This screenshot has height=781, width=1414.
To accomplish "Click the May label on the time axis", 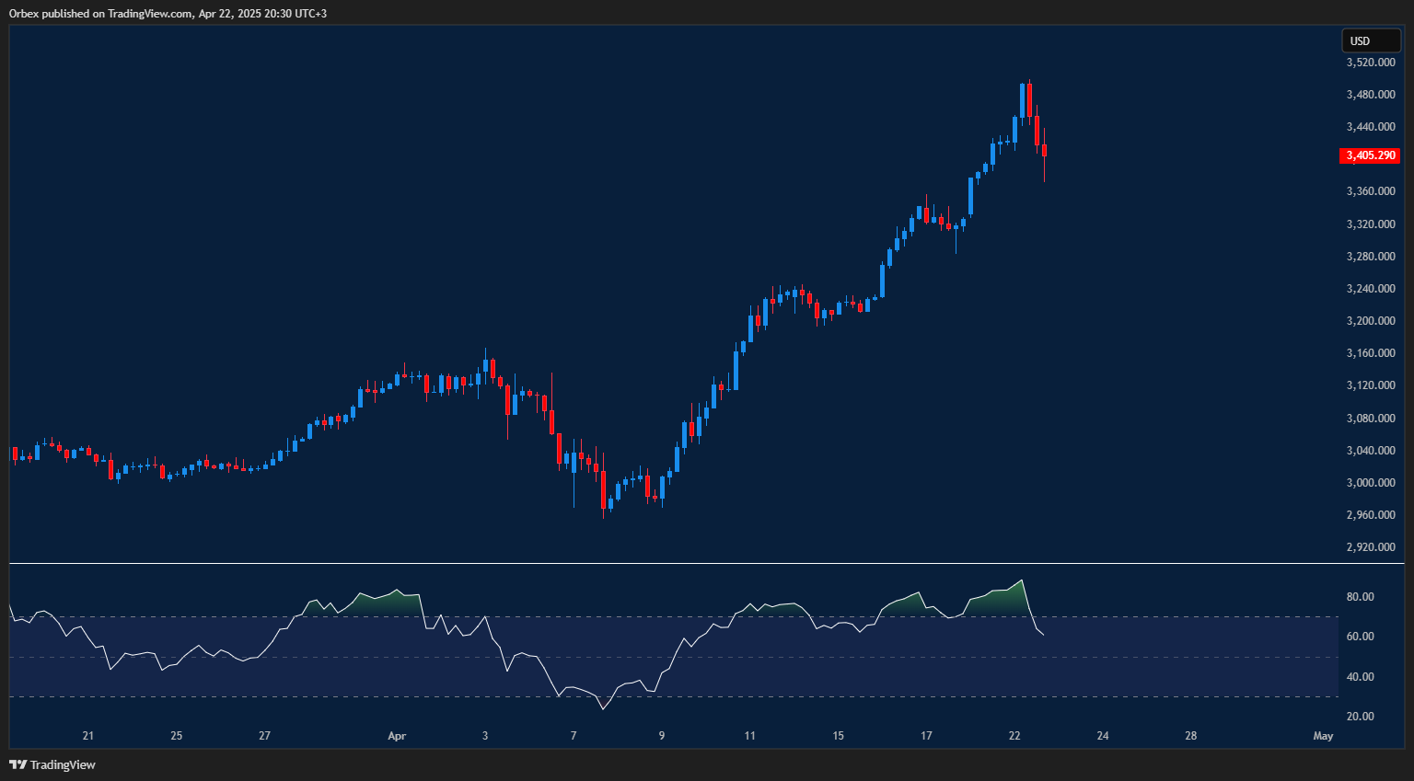I will pos(1323,736).
